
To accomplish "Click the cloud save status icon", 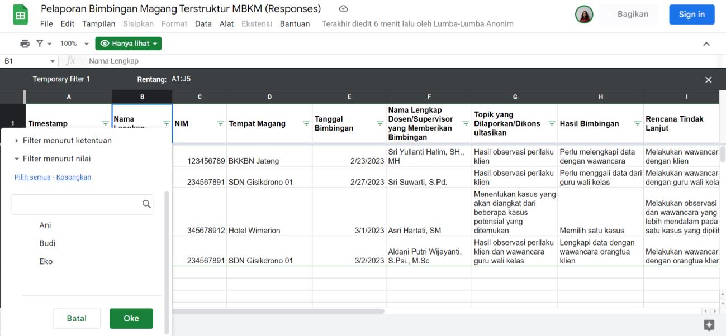I will coord(344,9).
